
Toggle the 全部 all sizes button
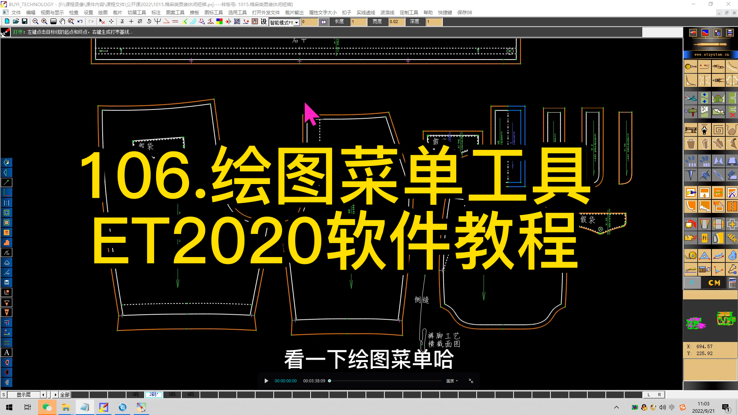pyautogui.click(x=65, y=395)
